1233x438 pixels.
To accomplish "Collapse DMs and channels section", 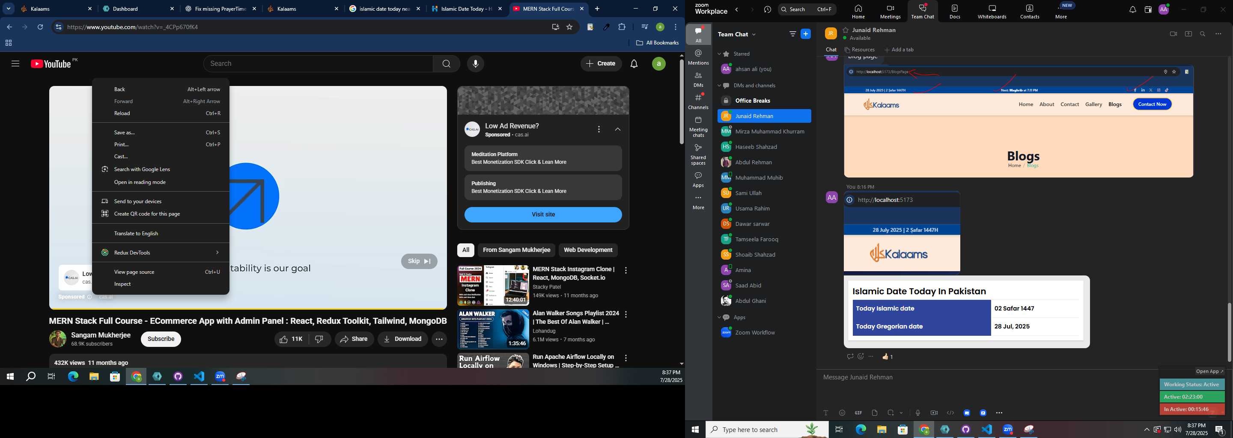I will point(719,86).
